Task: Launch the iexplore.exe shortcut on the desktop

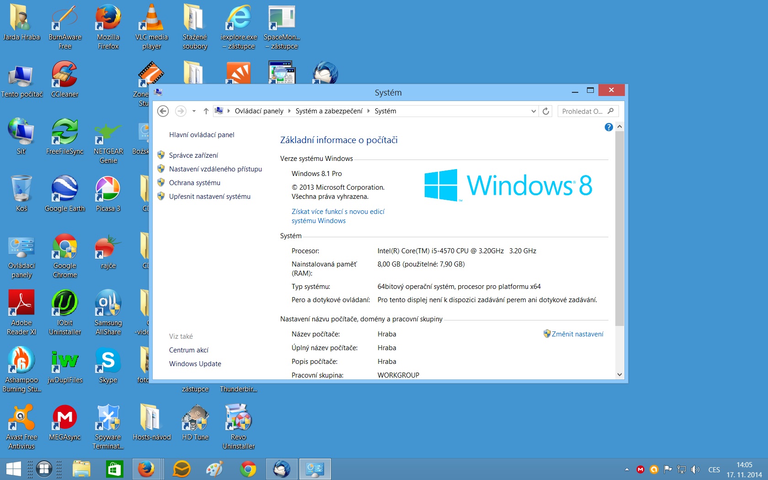Action: click(239, 27)
